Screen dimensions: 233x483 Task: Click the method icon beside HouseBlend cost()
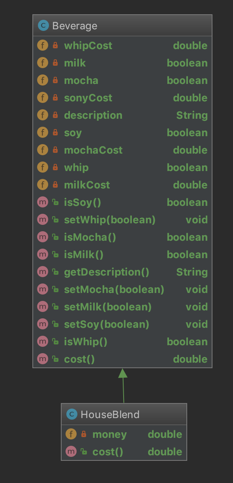(71, 452)
